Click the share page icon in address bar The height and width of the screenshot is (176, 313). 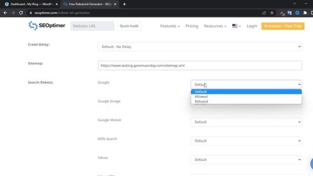[264, 13]
